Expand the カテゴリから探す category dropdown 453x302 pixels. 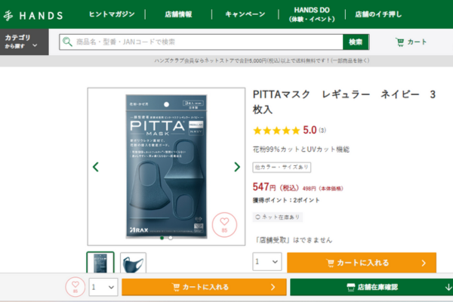coord(24,42)
